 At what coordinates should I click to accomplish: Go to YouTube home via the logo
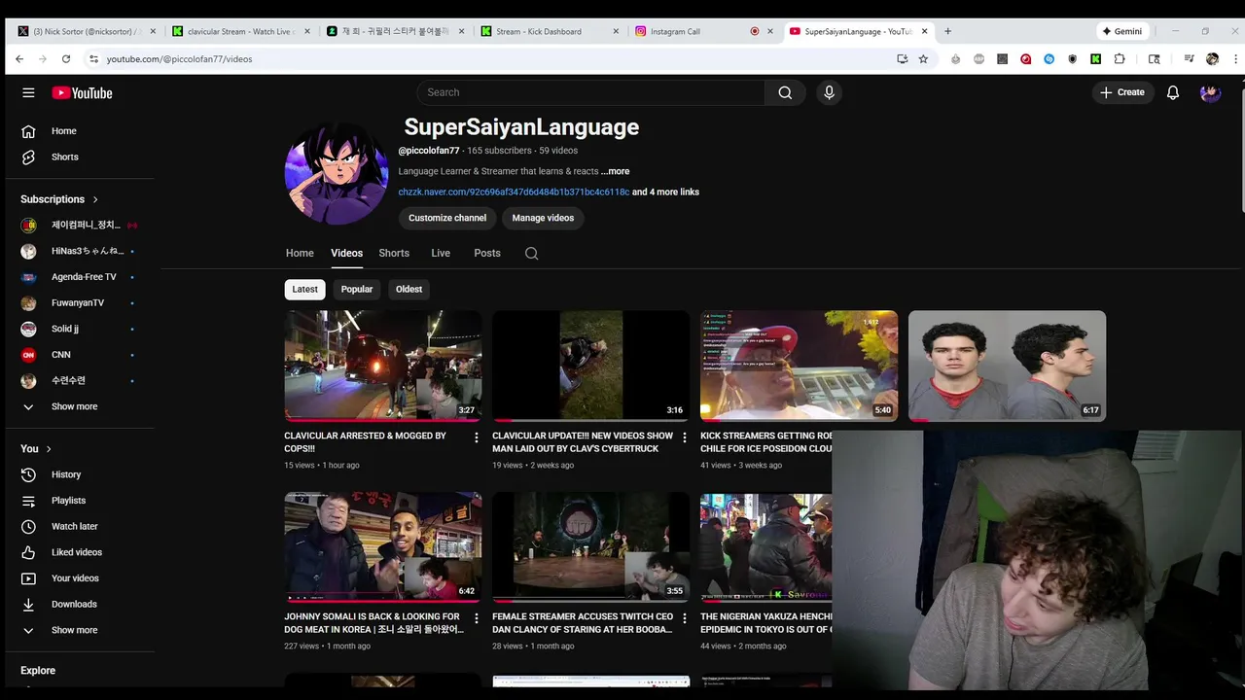tap(83, 93)
